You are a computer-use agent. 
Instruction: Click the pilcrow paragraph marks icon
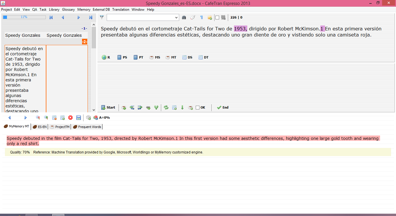pos(201,18)
